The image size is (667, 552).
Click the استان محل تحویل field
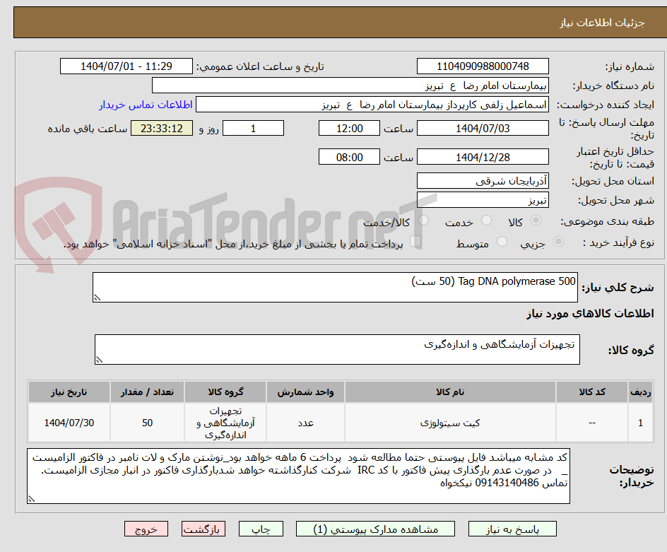pos(483,180)
